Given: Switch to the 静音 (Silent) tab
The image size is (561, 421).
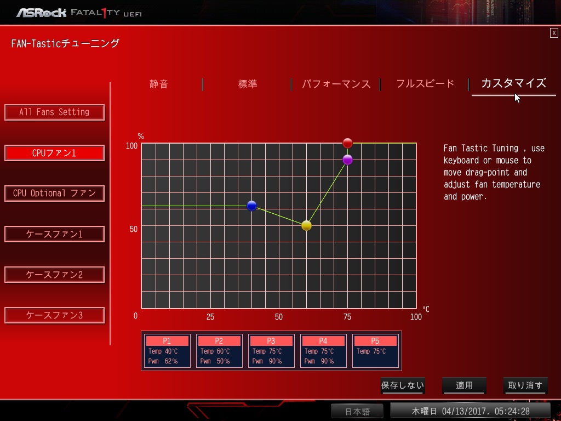Looking at the screenshot, I should 159,84.
